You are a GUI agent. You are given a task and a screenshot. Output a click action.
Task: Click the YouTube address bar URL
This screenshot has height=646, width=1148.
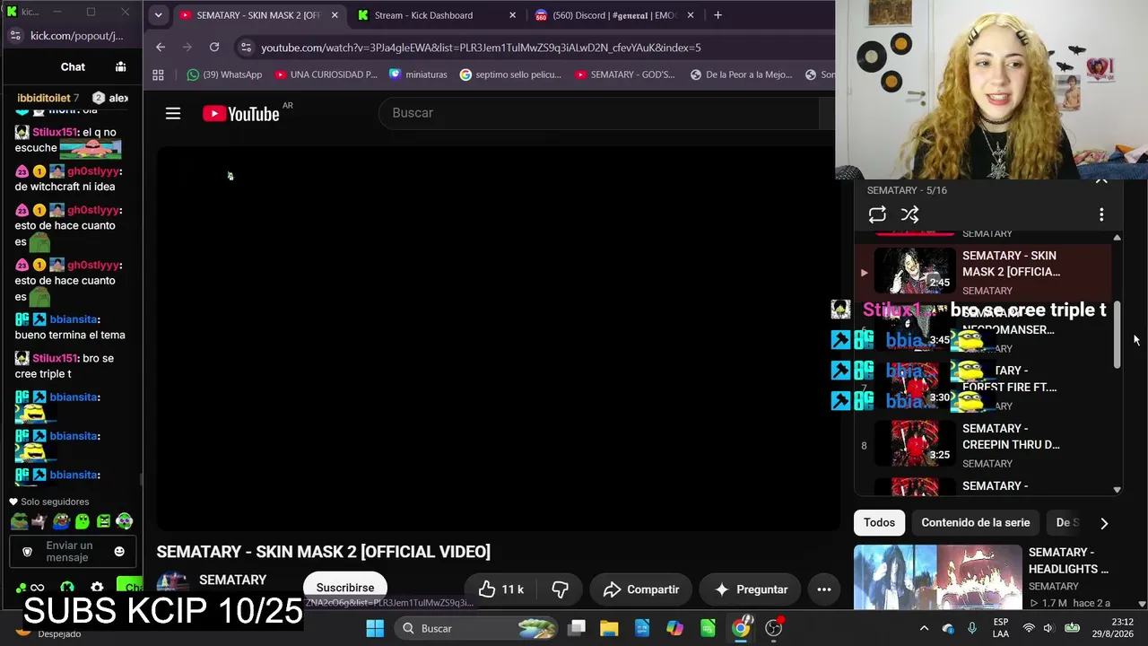point(481,48)
